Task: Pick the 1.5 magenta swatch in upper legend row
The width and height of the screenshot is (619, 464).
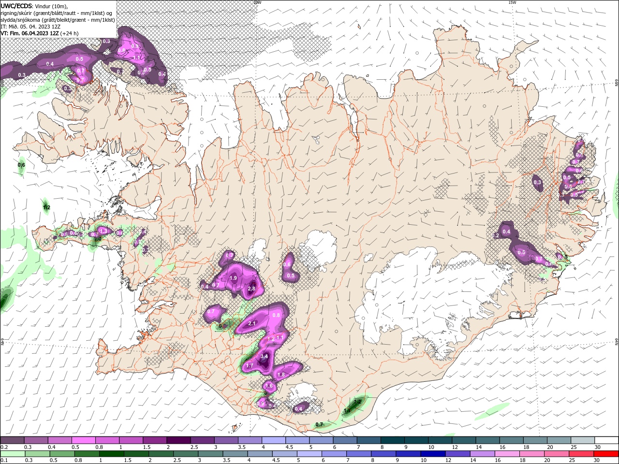Action: [x=154, y=440]
